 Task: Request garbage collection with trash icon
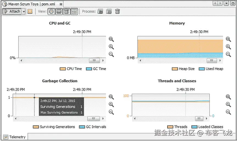[x=118, y=11]
